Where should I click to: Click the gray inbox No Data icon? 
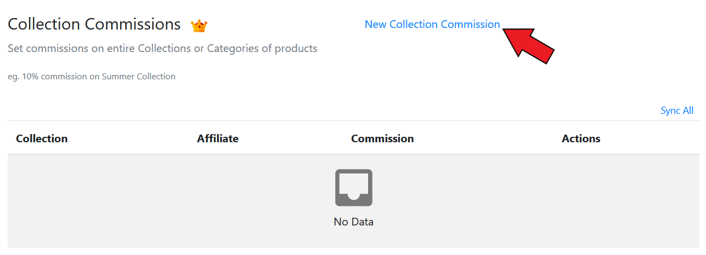[x=354, y=188]
